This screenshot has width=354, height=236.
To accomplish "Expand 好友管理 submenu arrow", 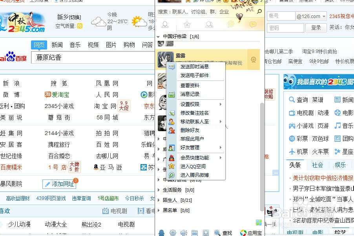I will point(220,148).
